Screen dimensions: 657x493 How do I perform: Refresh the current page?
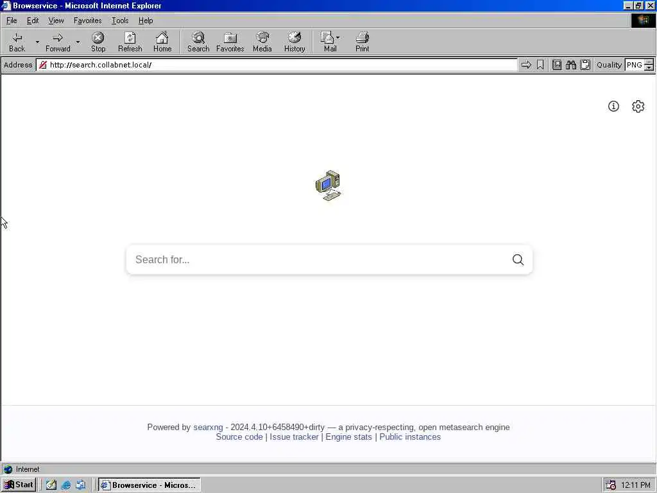130,42
